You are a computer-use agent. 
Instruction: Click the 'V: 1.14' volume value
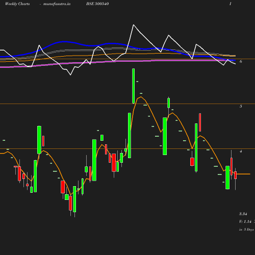[245, 222]
